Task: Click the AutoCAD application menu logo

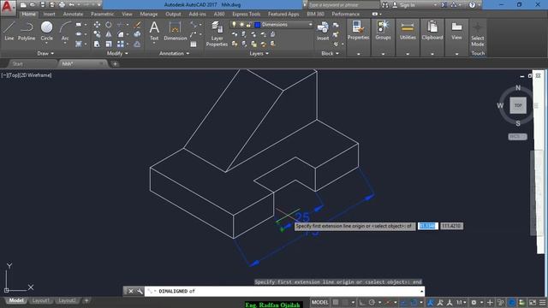Action: point(8,7)
